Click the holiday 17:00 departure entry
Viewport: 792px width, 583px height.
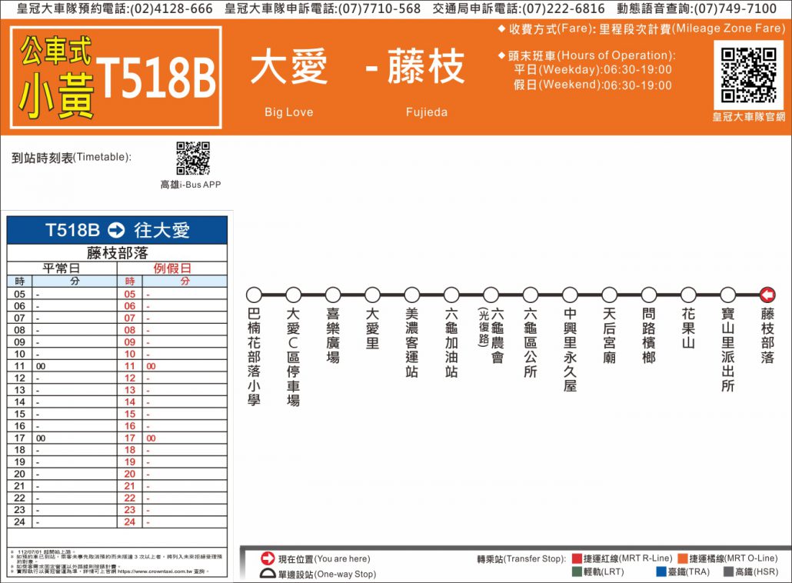pyautogui.click(x=151, y=438)
